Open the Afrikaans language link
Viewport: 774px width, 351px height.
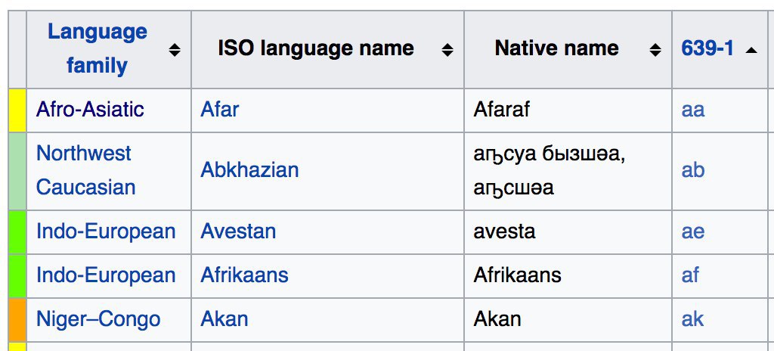point(244,275)
